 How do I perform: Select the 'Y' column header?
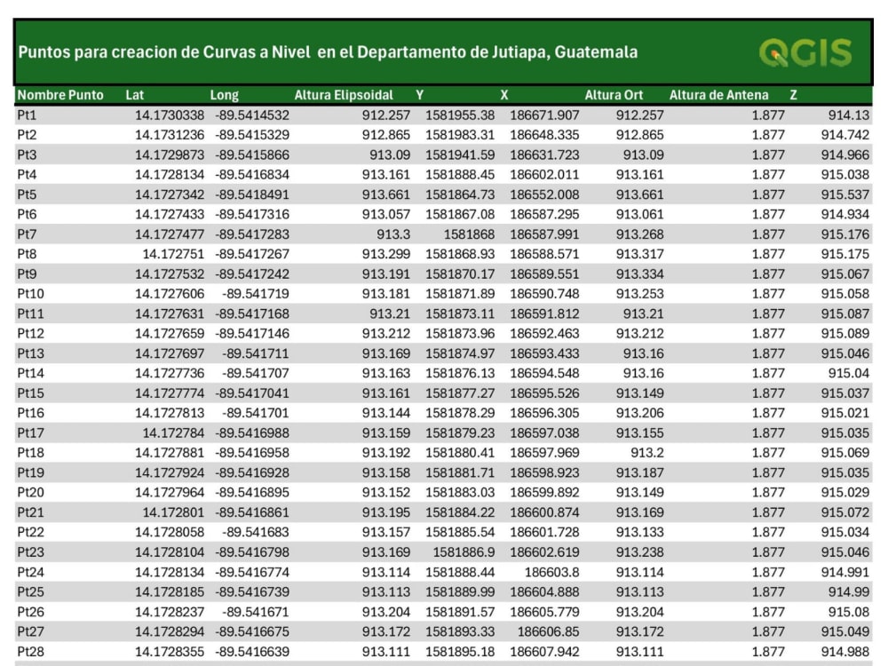click(420, 95)
